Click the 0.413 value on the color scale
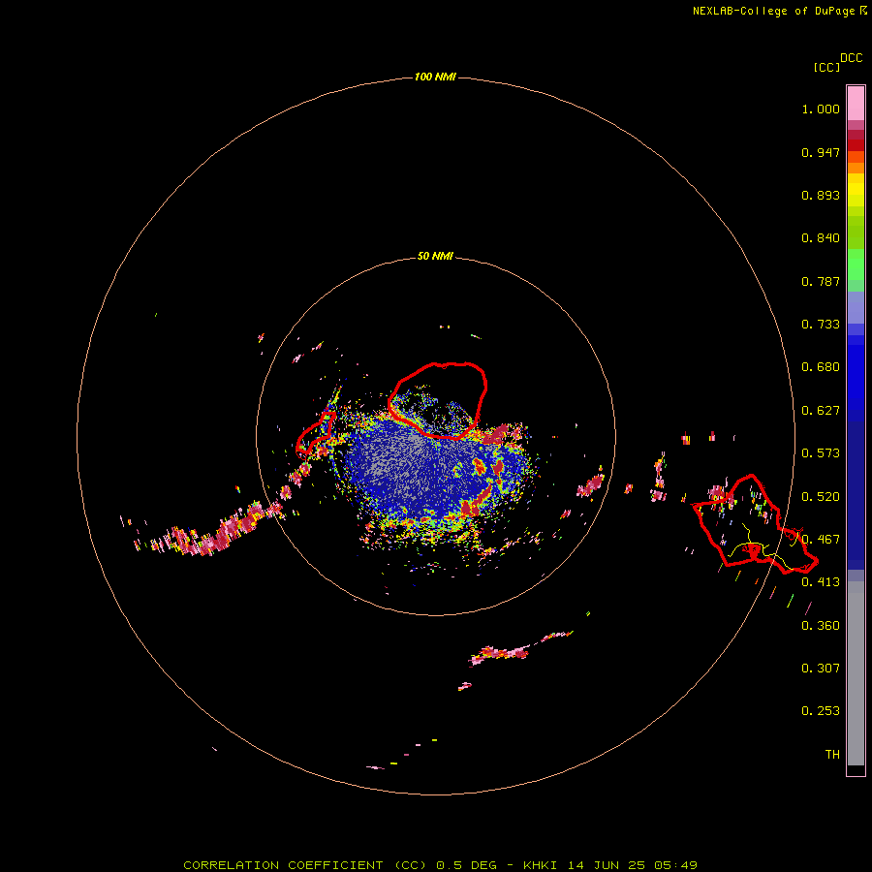Screen dimensions: 872x872 (x=821, y=582)
